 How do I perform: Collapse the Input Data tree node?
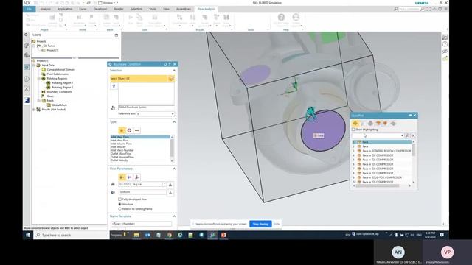pyautogui.click(x=34, y=66)
